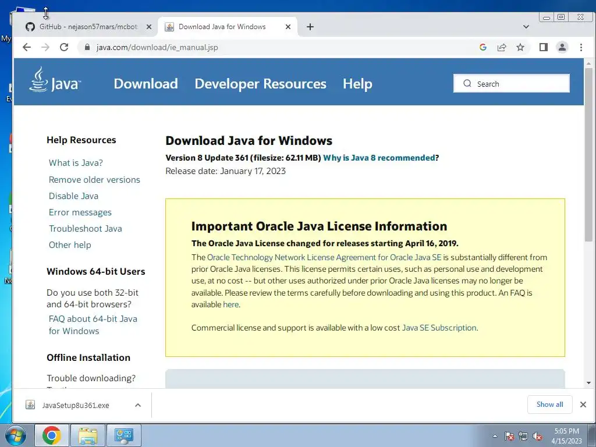This screenshot has width=596, height=447.
Task: Open the JavaSetup8u361.exe download item
Action: pyautogui.click(x=76, y=405)
